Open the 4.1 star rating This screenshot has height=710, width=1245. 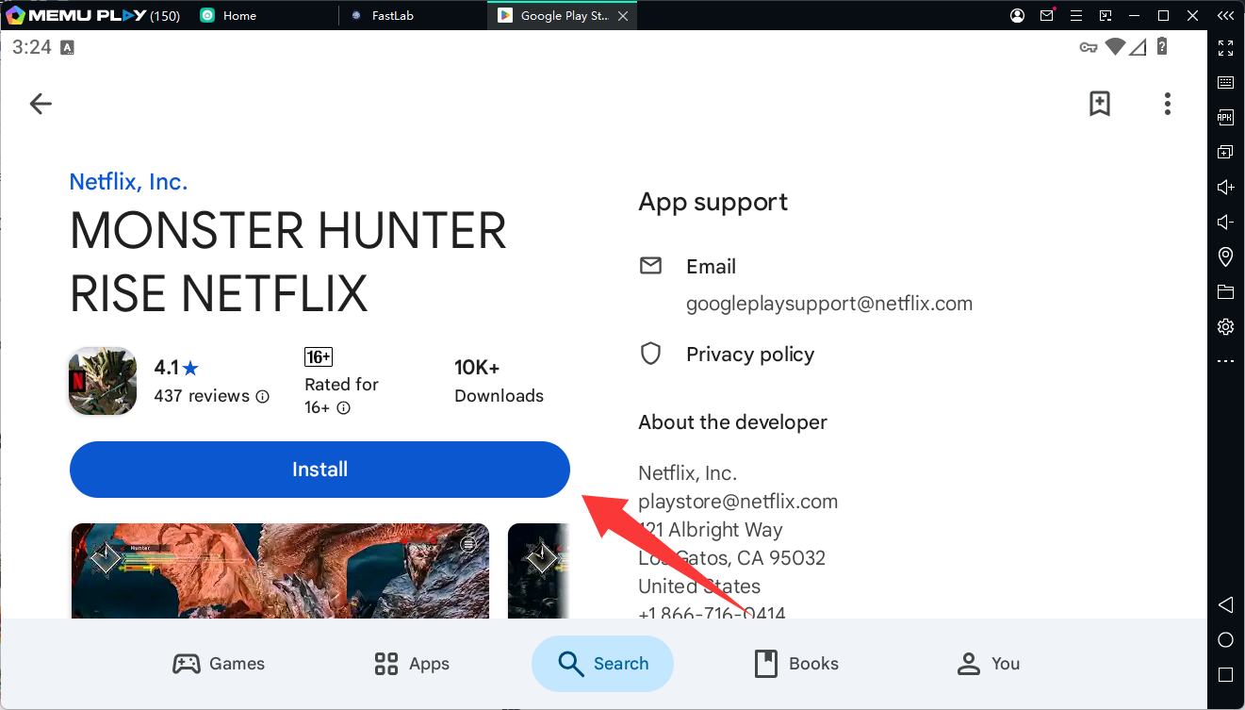click(x=176, y=368)
